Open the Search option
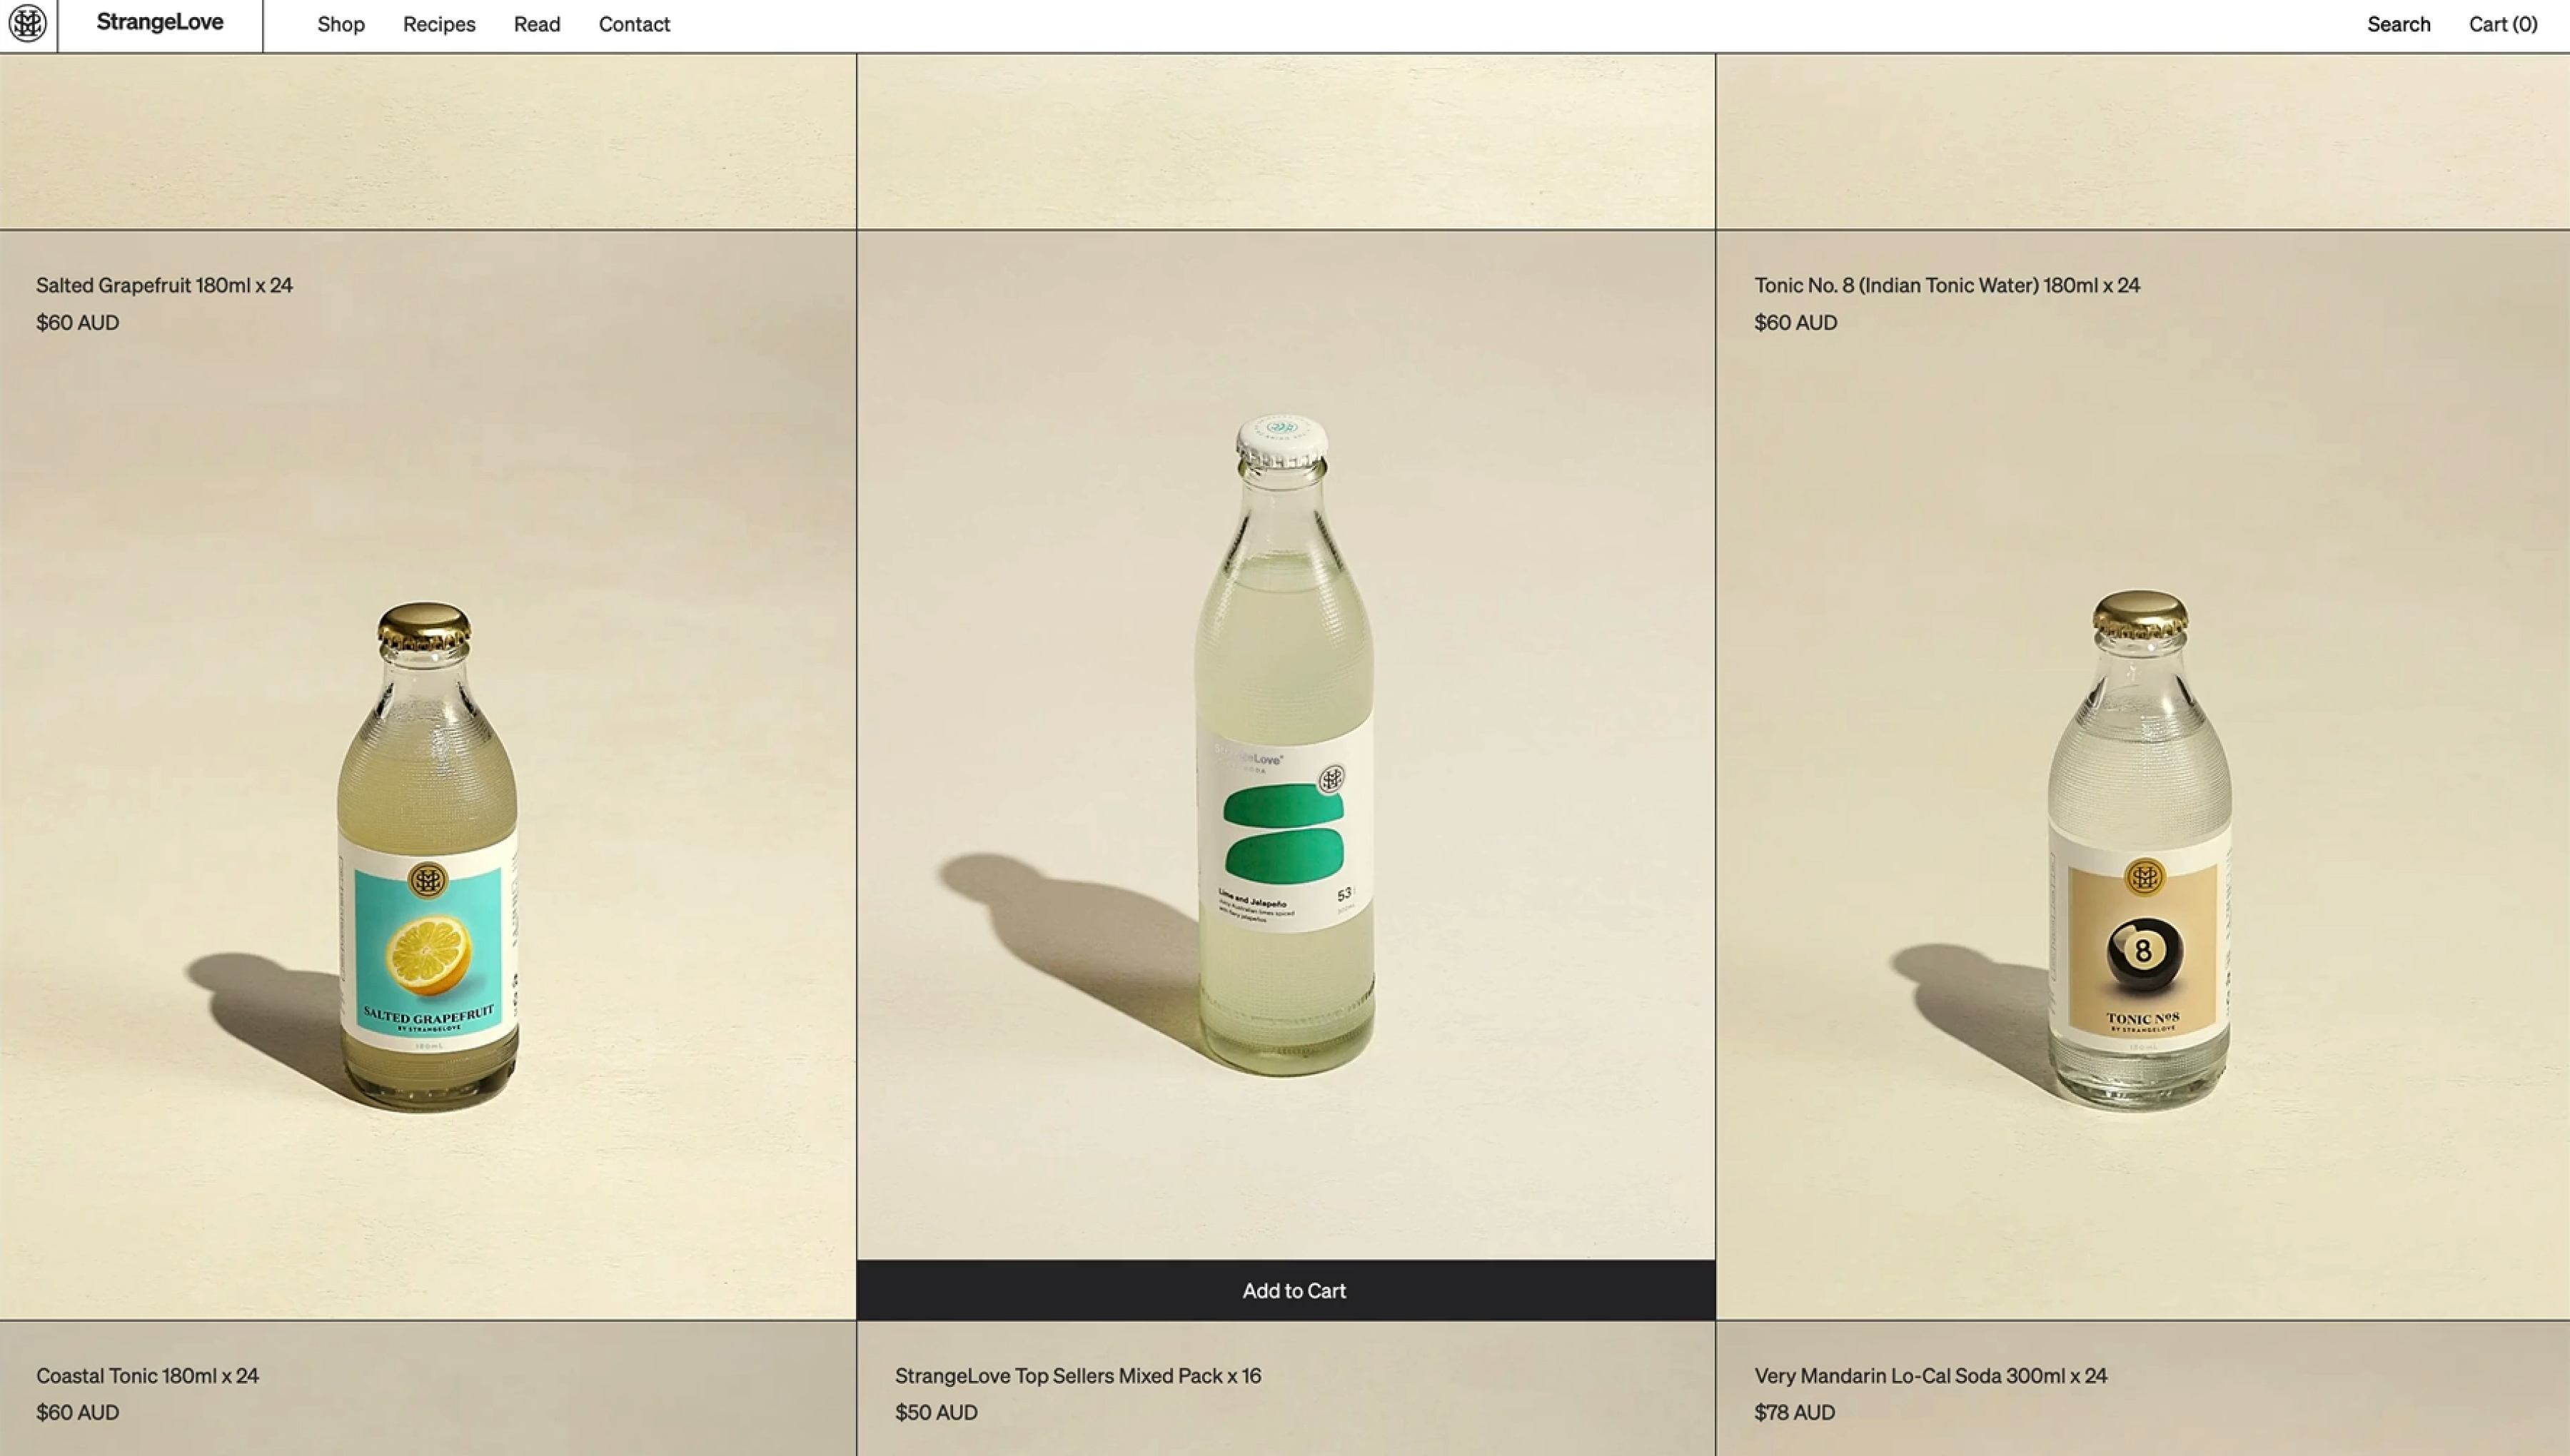Viewport: 2570px width, 1456px height. [2398, 24]
